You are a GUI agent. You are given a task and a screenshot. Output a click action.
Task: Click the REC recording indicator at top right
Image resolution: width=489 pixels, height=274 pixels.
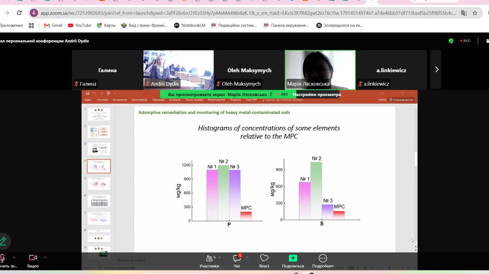pos(465,41)
